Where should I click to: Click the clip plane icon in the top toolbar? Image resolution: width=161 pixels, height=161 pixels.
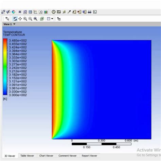point(8,12)
